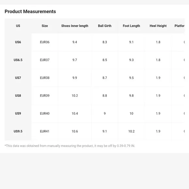Select the US column header

[18, 26]
